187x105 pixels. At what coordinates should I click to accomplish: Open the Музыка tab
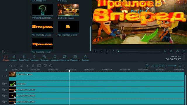tap(14, 58)
